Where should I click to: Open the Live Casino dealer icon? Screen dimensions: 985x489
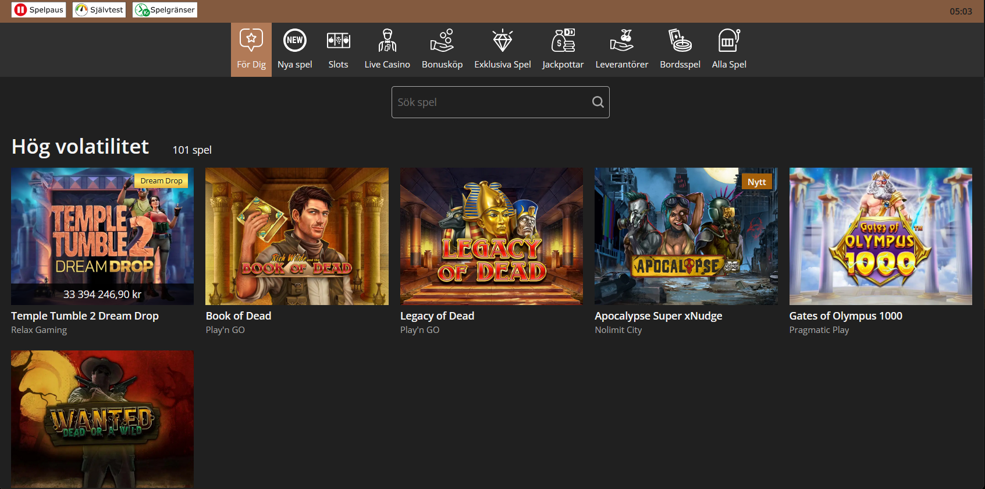(x=387, y=40)
